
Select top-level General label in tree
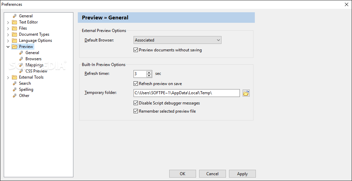pos(26,16)
